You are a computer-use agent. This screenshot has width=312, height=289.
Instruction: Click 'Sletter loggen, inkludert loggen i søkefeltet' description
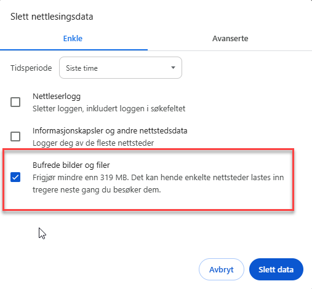[x=109, y=109]
